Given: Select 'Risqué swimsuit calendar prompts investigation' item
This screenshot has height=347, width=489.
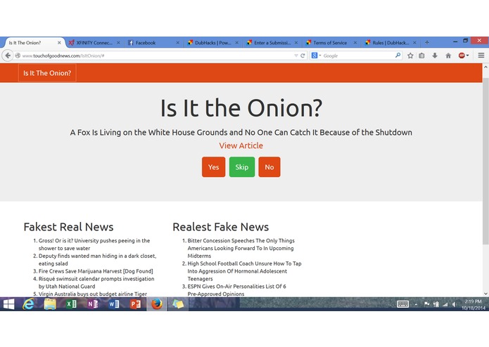Looking at the screenshot, I should pos(96,282).
